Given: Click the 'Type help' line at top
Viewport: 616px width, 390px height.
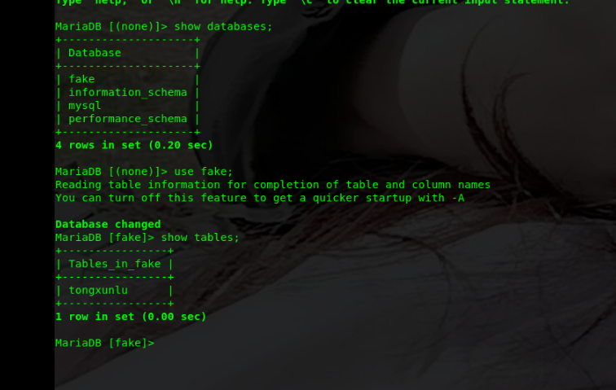Looking at the screenshot, I should pos(312,2).
